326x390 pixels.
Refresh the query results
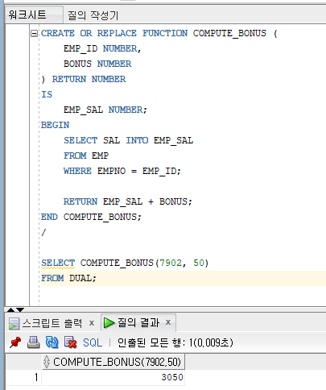tap(52, 342)
